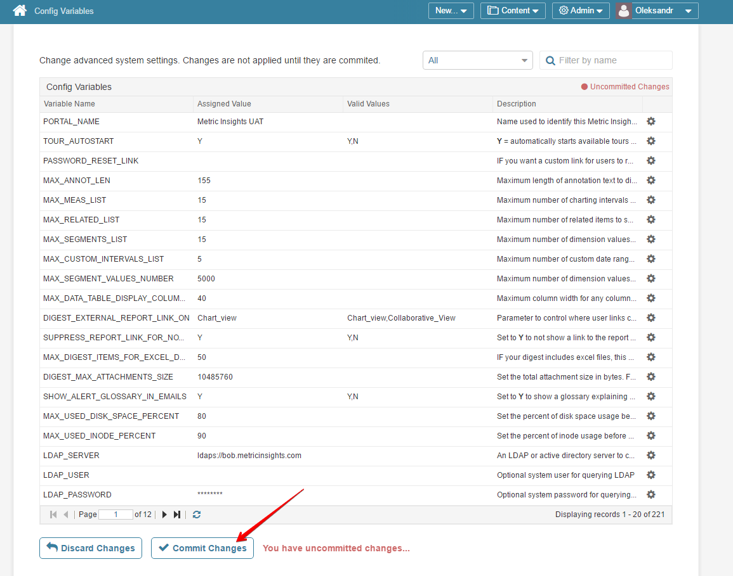Expand the All category filter dropdown

[x=478, y=60]
